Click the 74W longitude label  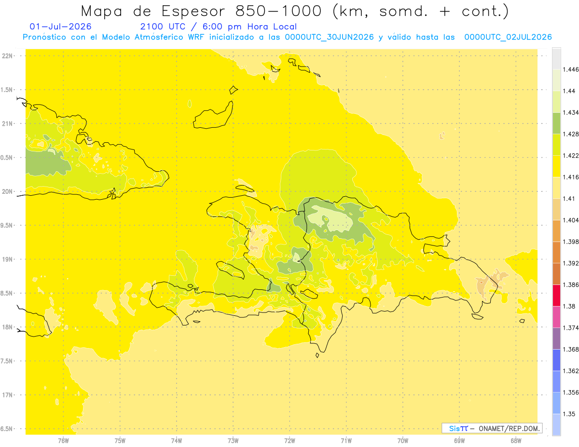[177, 440]
